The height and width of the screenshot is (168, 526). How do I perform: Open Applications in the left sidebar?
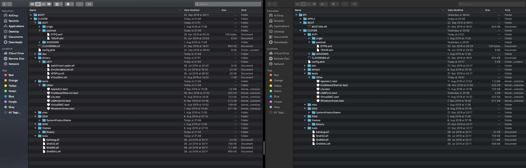[16, 26]
